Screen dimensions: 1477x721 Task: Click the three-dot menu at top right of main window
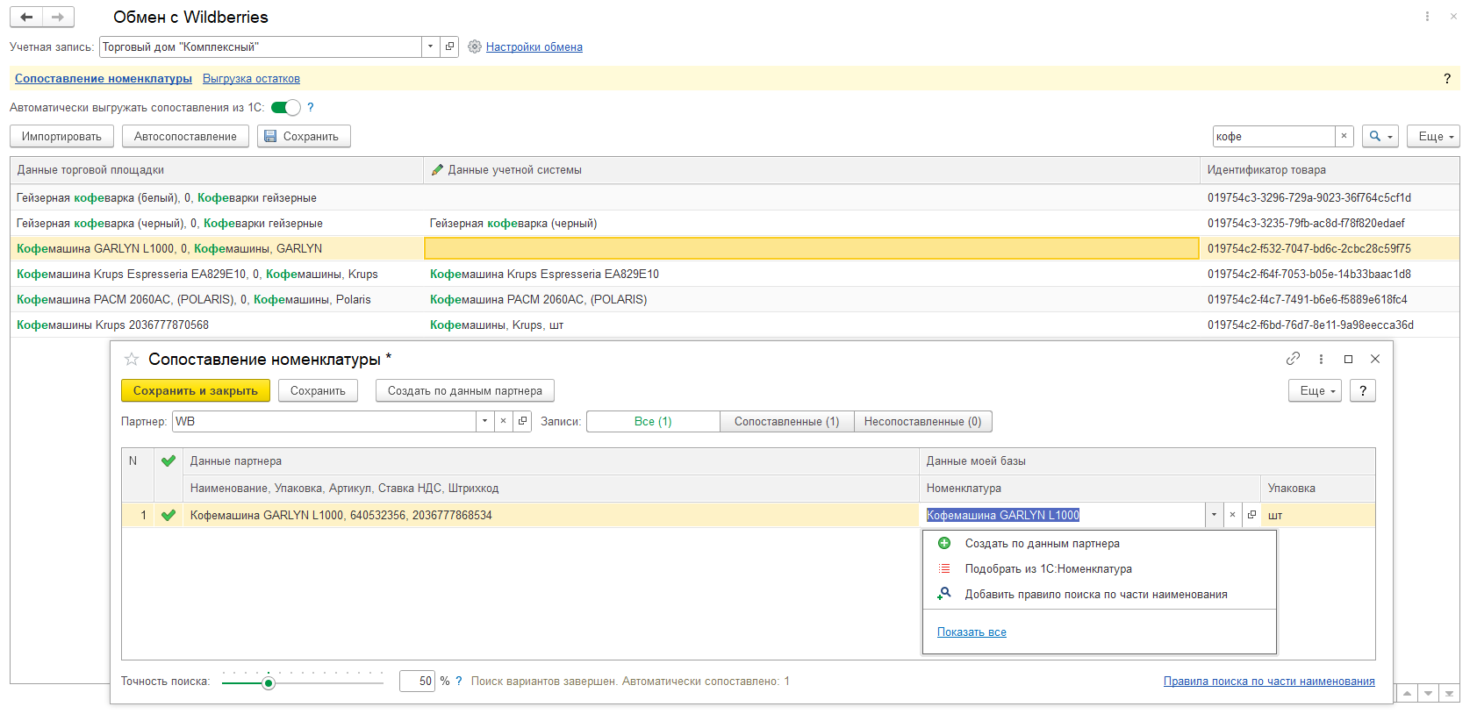[x=1427, y=17]
